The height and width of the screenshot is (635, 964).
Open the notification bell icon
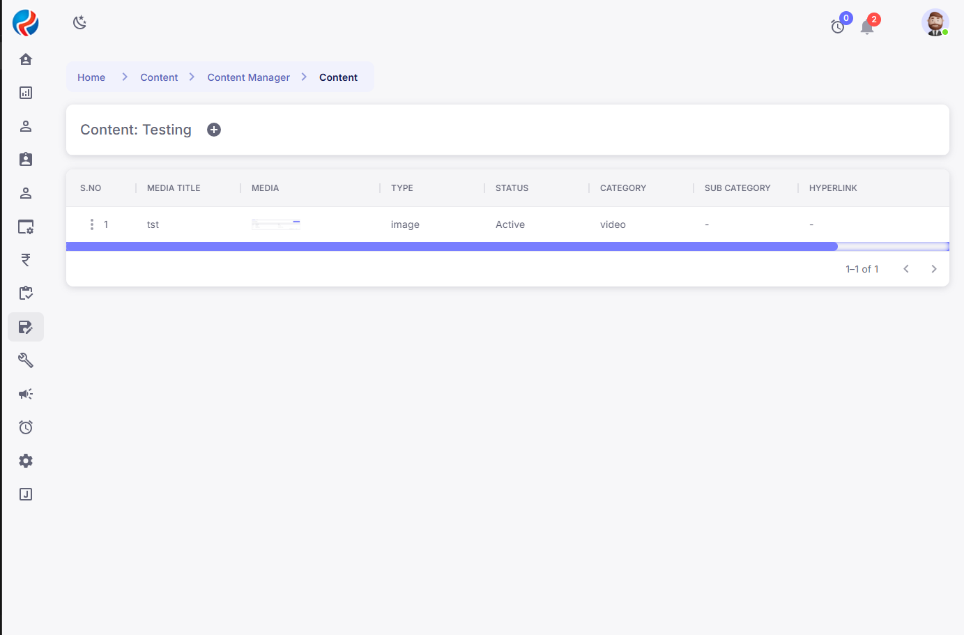tap(867, 27)
